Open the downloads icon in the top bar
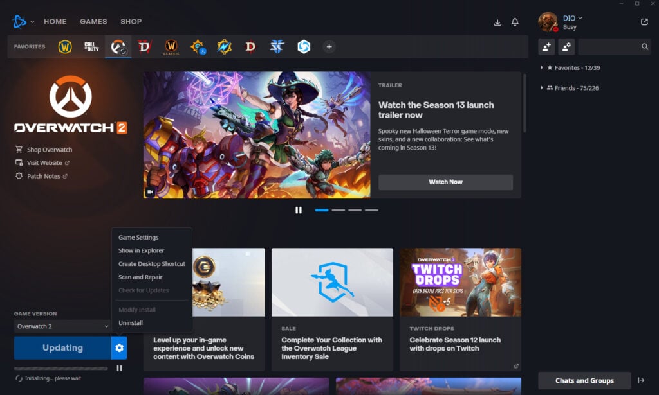The width and height of the screenshot is (659, 395). click(x=497, y=21)
